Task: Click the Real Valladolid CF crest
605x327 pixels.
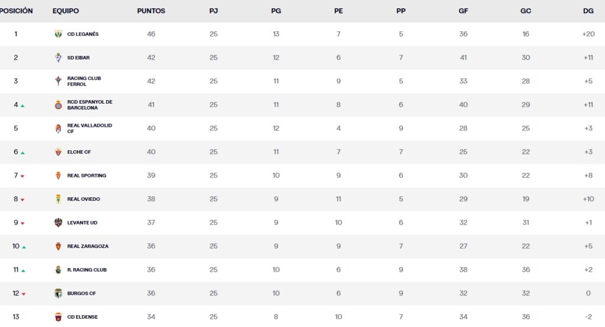Action: point(58,128)
